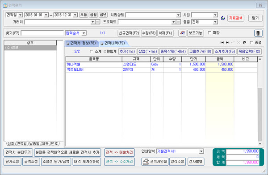The image size is (268, 175).
Task: Click the 견적관리 window title icon
Action: pos(5,5)
